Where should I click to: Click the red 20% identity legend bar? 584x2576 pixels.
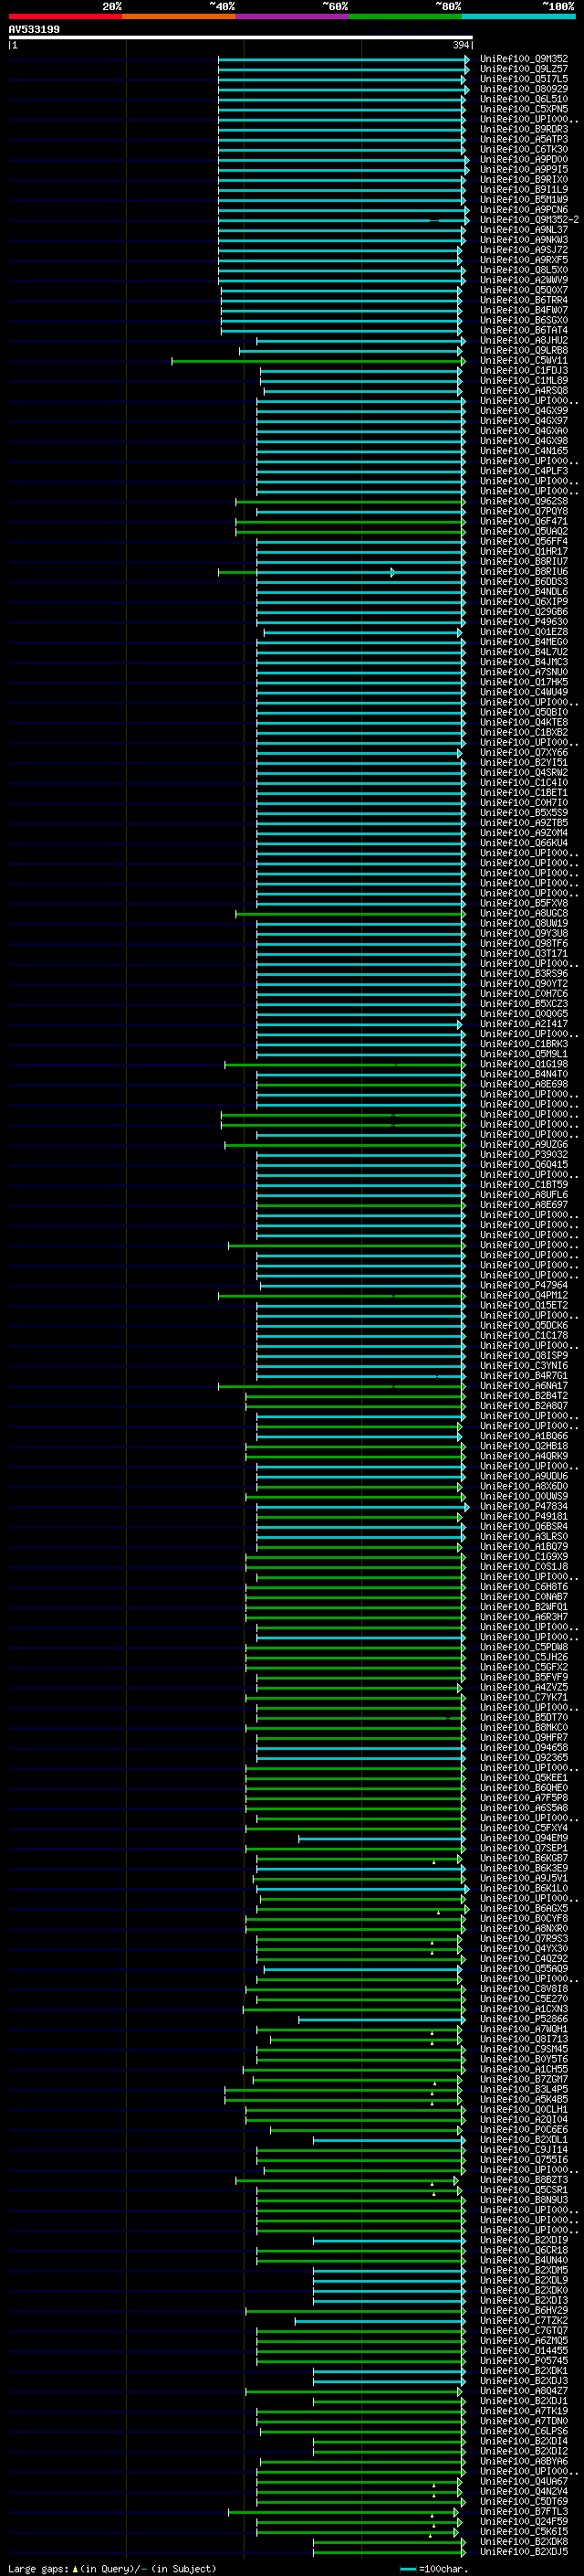point(65,16)
